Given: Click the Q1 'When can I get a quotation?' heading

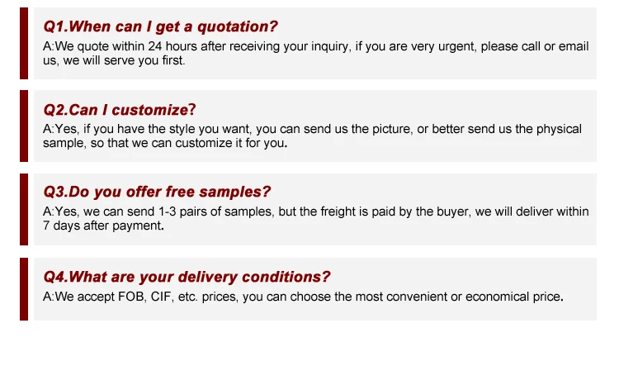Looking at the screenshot, I should [x=160, y=26].
